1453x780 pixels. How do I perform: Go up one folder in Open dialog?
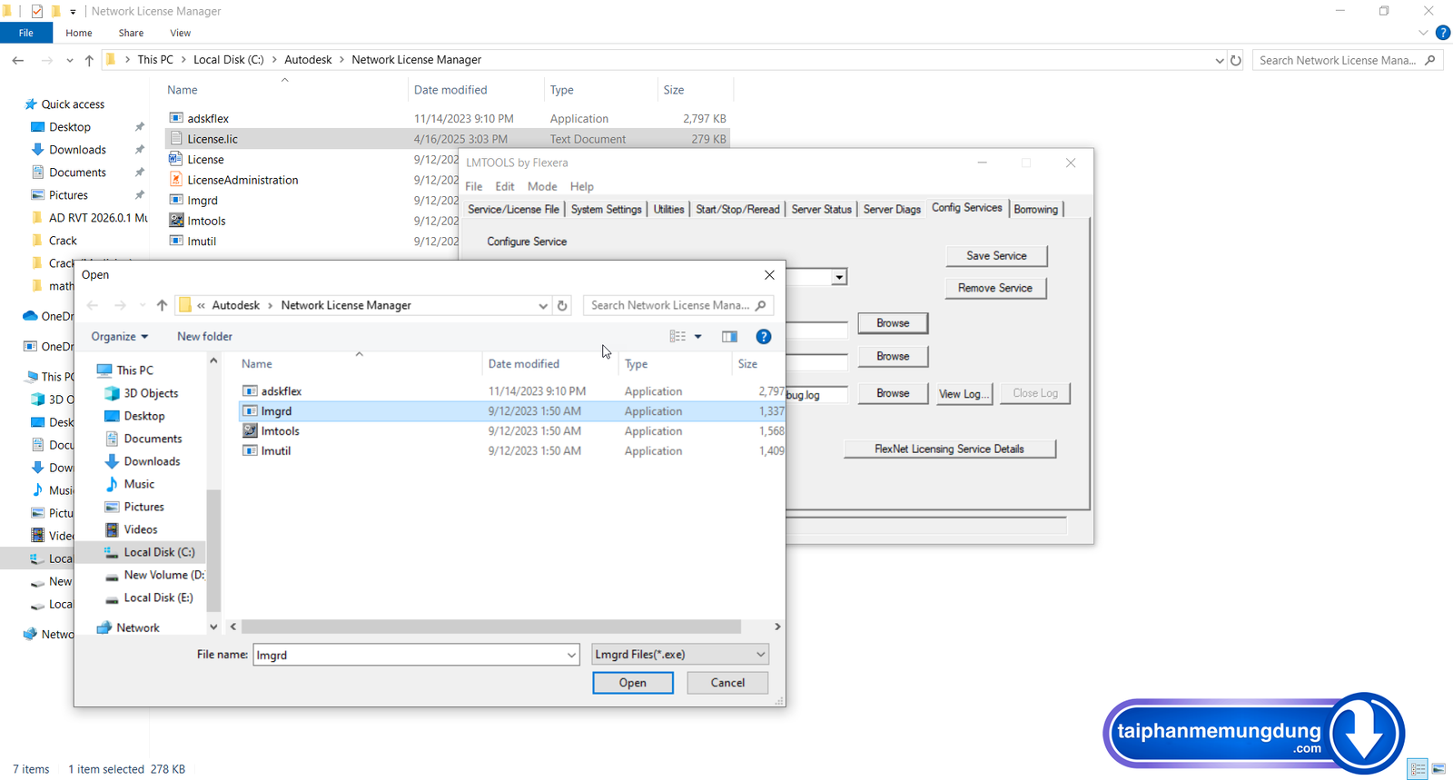click(162, 306)
